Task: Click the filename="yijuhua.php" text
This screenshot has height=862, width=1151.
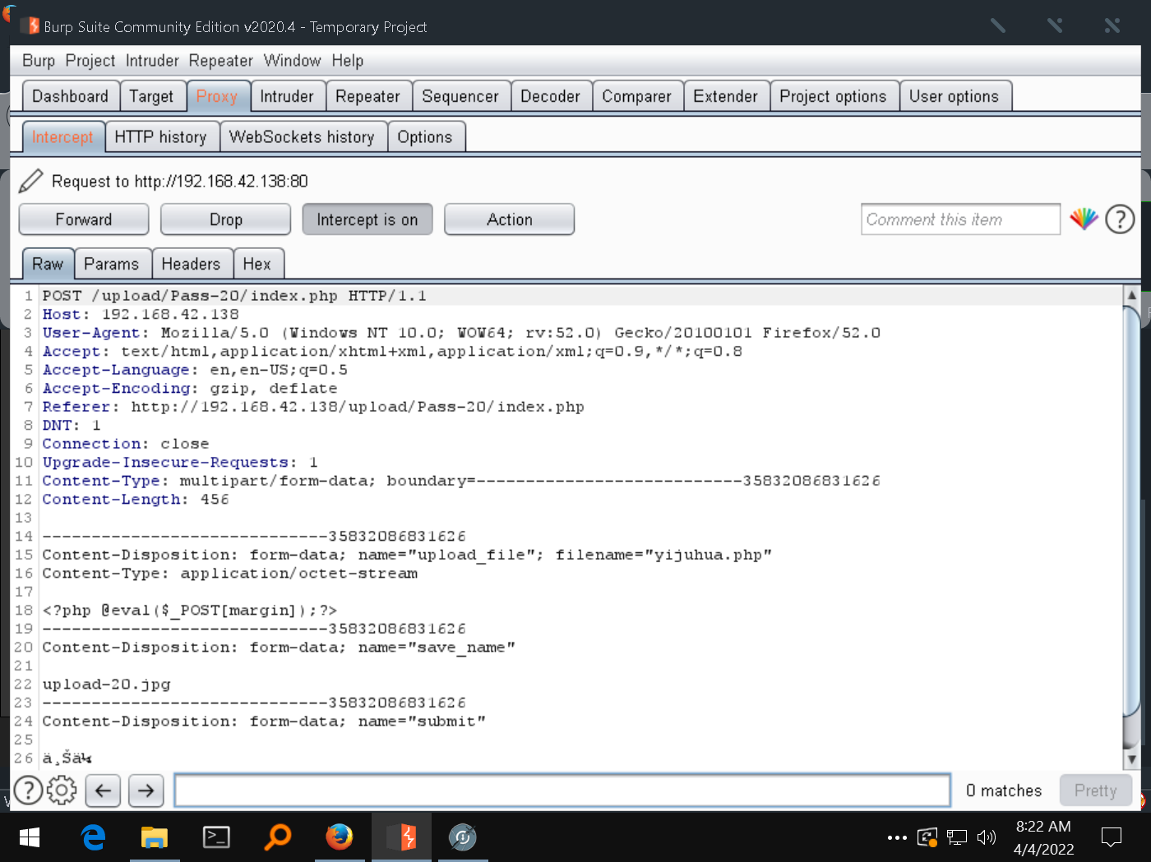Action: tap(663, 555)
